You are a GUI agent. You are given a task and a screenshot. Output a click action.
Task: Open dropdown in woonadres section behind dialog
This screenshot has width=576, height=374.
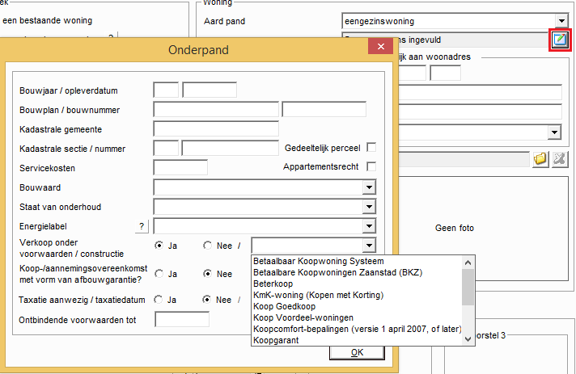point(554,132)
